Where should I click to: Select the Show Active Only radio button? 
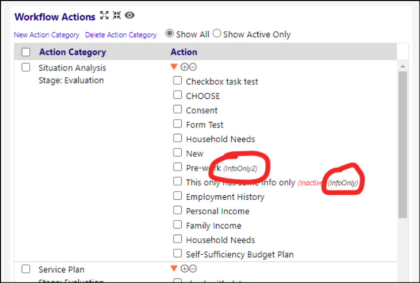click(x=217, y=33)
